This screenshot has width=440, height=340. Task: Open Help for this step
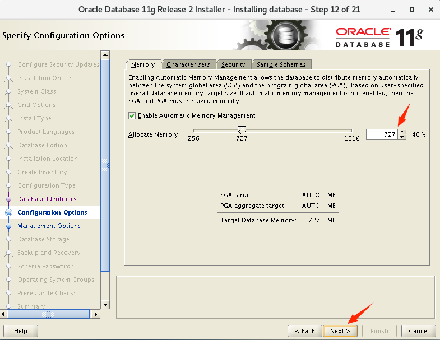(x=21, y=331)
